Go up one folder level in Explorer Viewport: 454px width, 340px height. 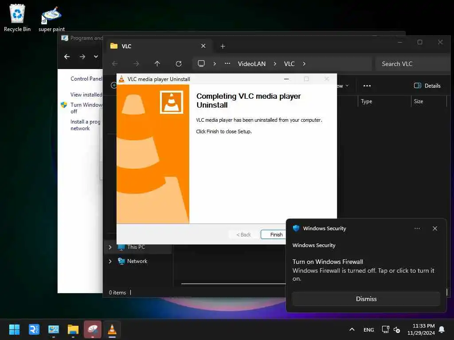(x=157, y=64)
